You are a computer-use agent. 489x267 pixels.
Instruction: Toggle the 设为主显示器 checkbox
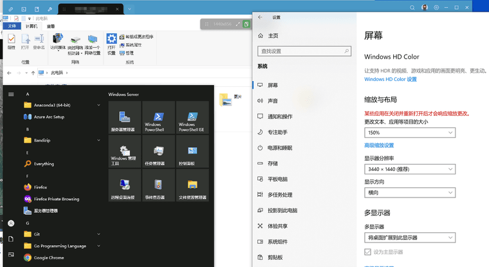click(x=367, y=252)
